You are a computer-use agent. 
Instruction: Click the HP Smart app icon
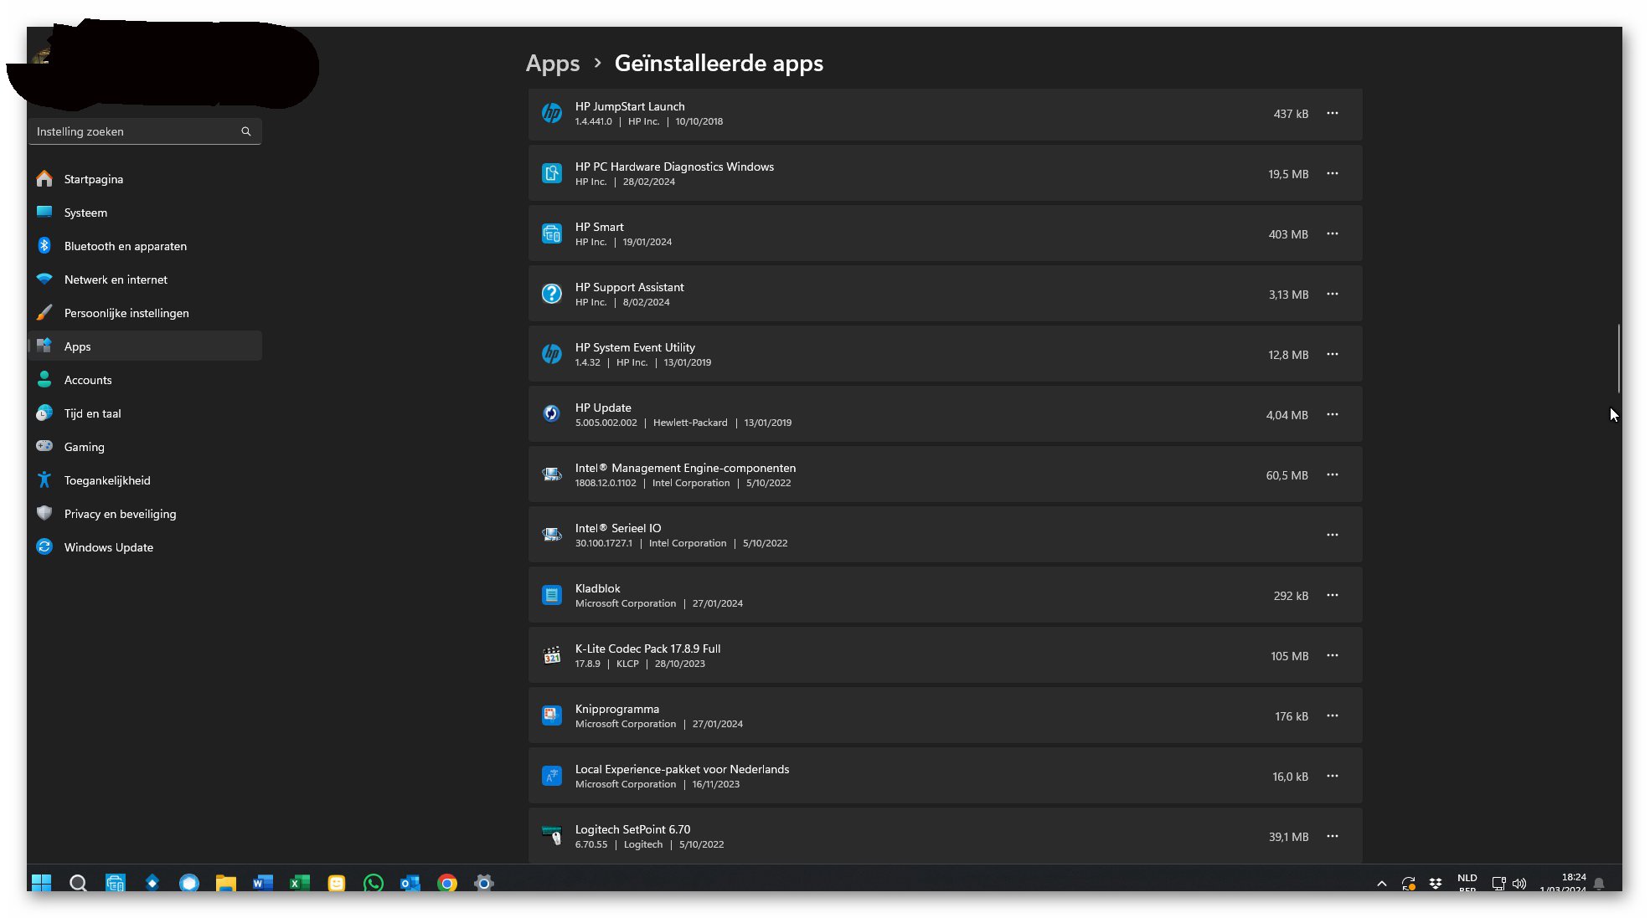551,233
